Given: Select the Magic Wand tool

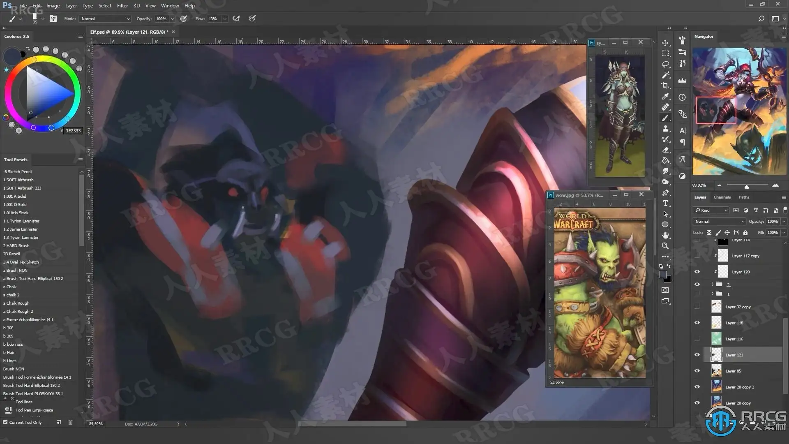Looking at the screenshot, I should (x=665, y=75).
